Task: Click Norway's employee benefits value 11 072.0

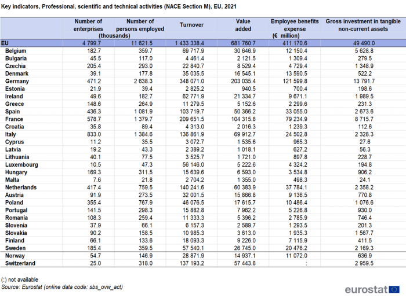Action: pyautogui.click(x=296, y=256)
